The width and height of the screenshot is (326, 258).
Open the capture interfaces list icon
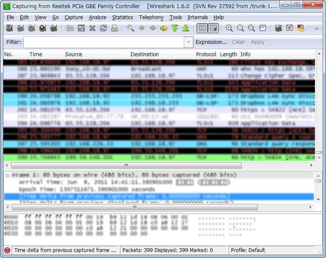pyautogui.click(x=9, y=28)
